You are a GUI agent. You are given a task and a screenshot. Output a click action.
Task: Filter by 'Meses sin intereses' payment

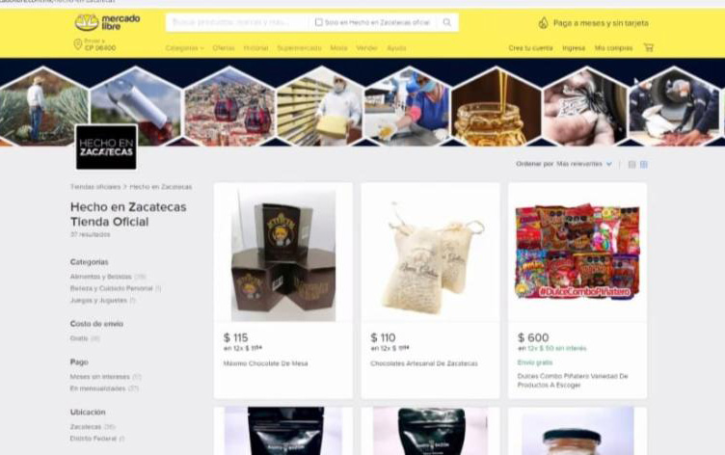click(x=100, y=377)
